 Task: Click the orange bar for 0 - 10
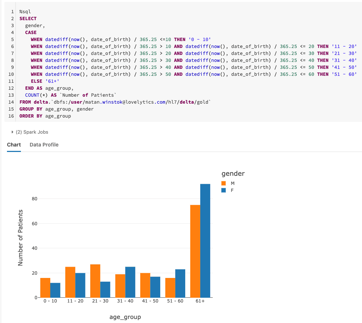[x=45, y=287]
